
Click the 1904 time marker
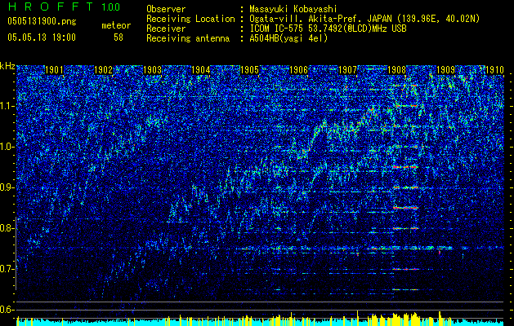point(201,70)
